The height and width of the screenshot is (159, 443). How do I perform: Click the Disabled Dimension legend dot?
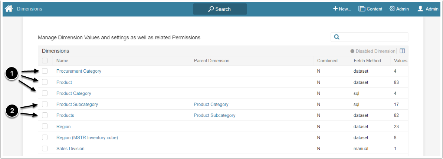(352, 51)
